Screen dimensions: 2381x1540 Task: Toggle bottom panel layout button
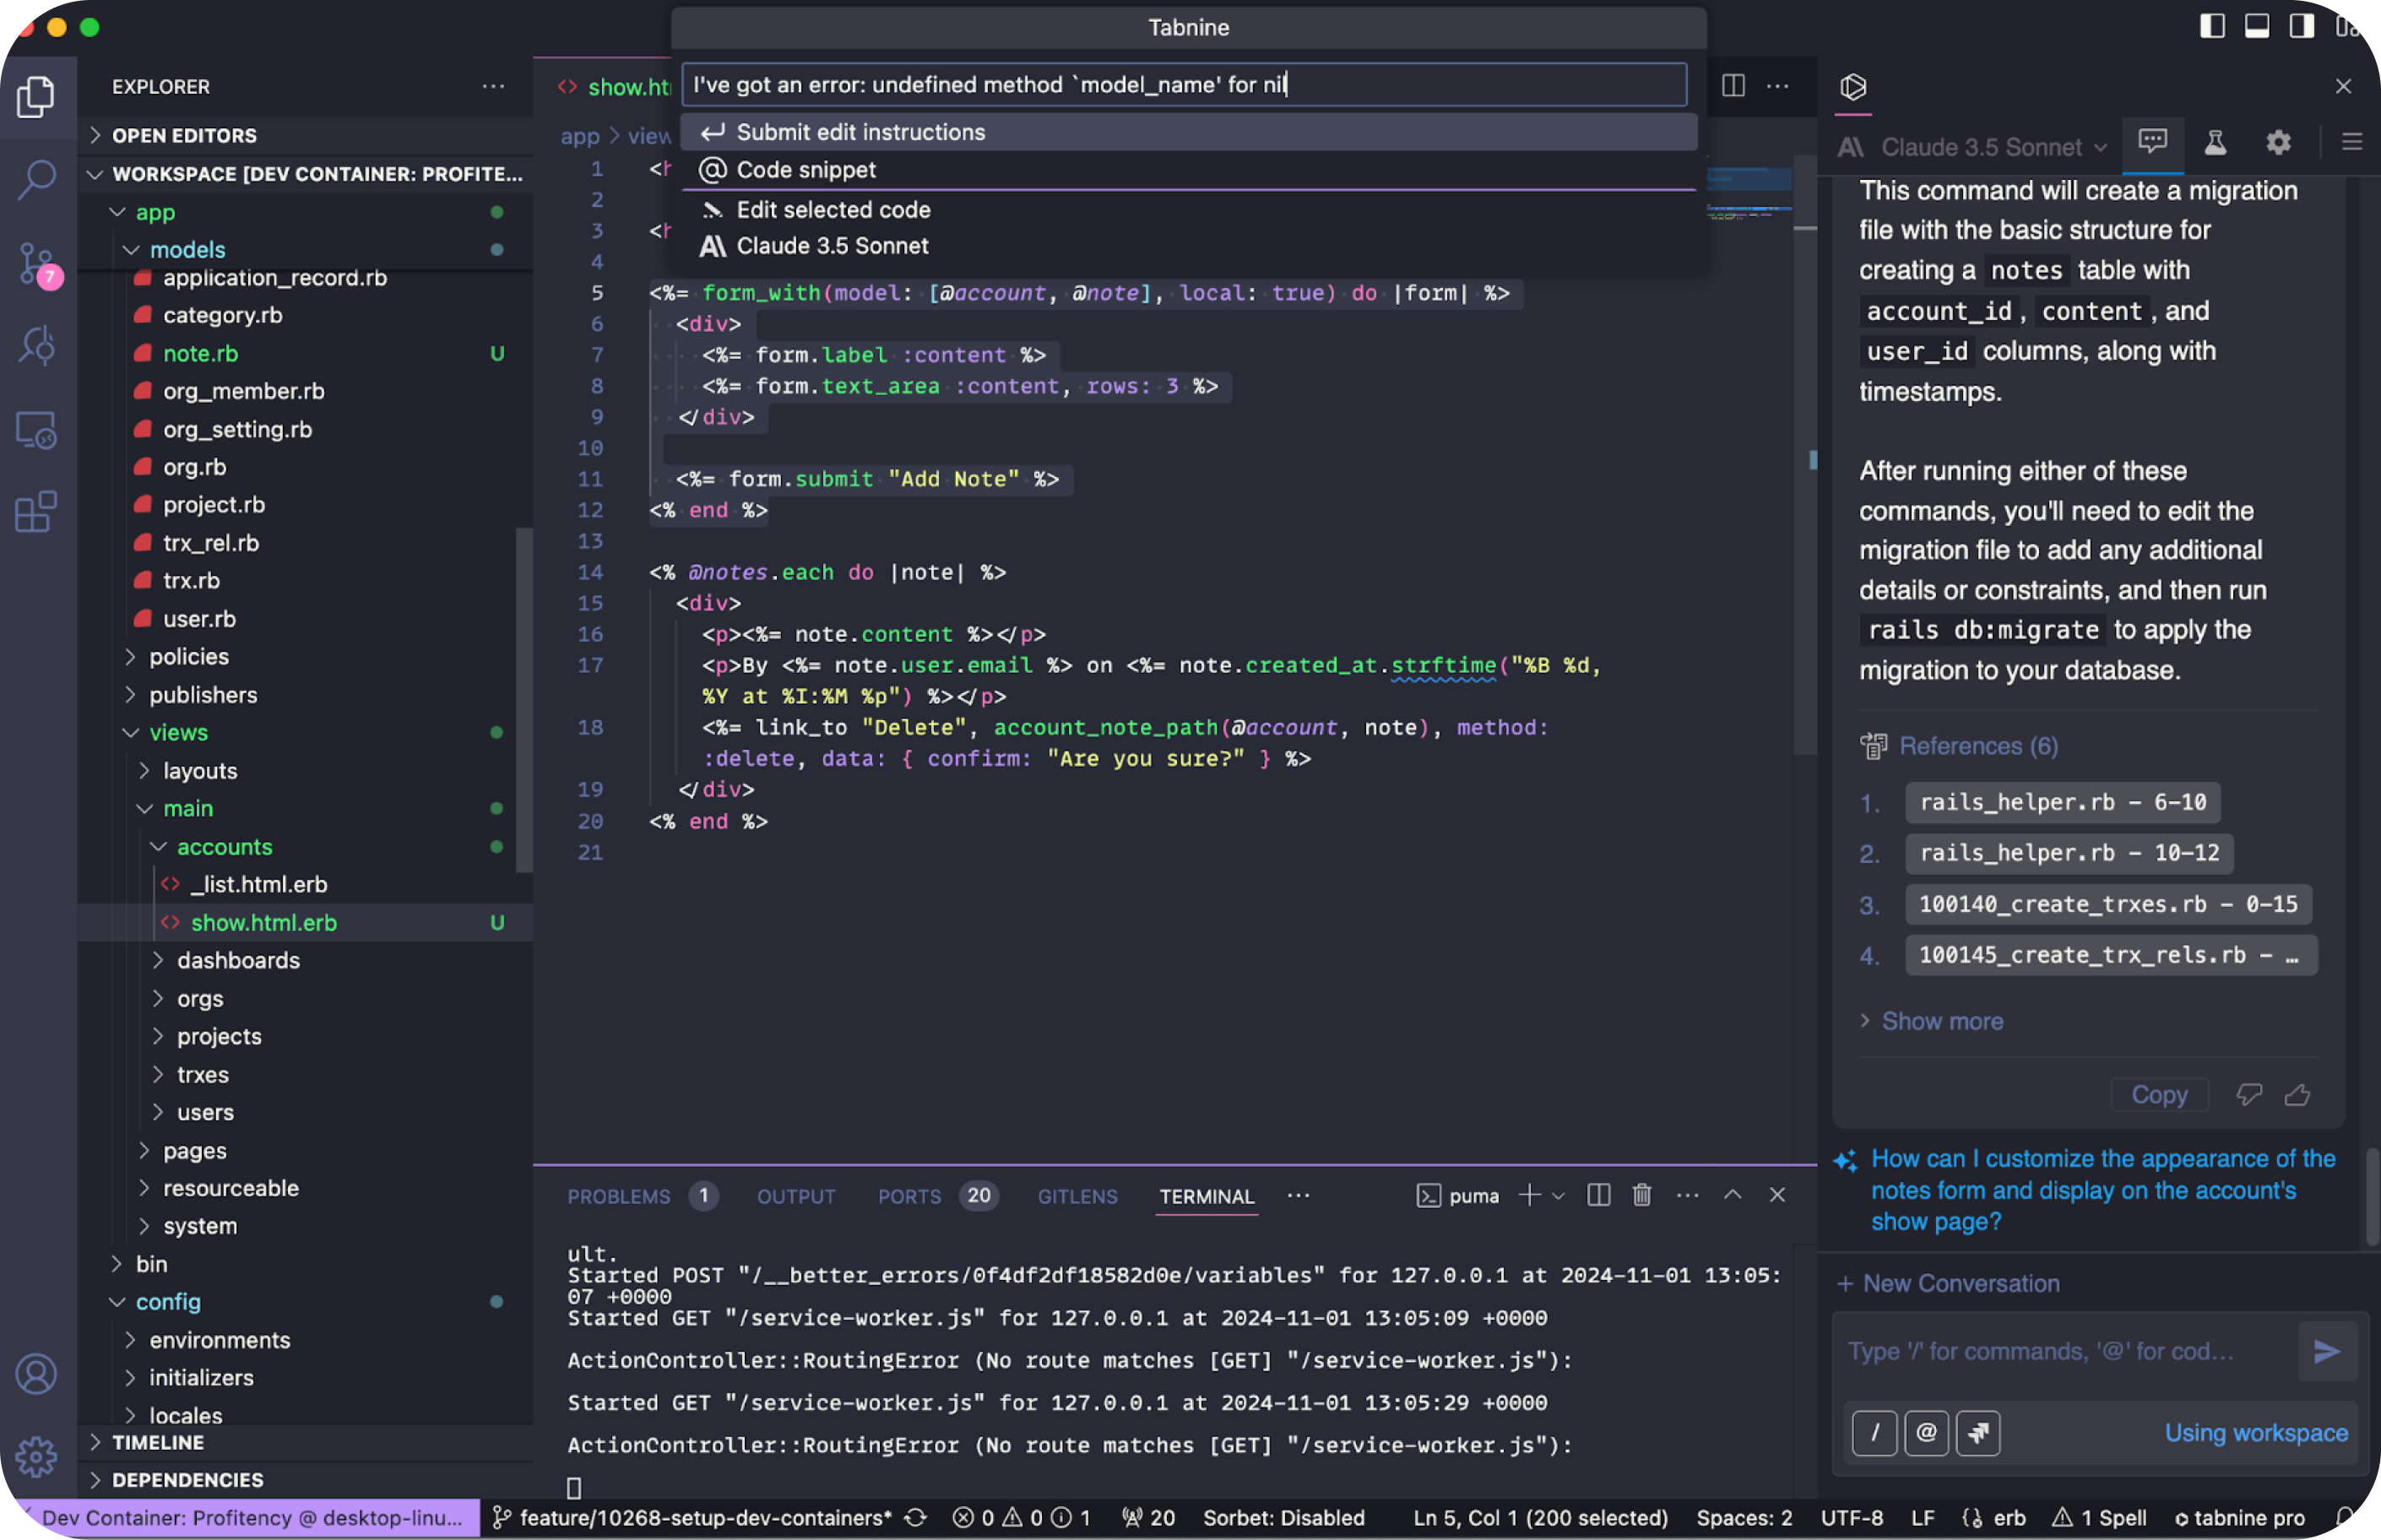tap(2257, 26)
